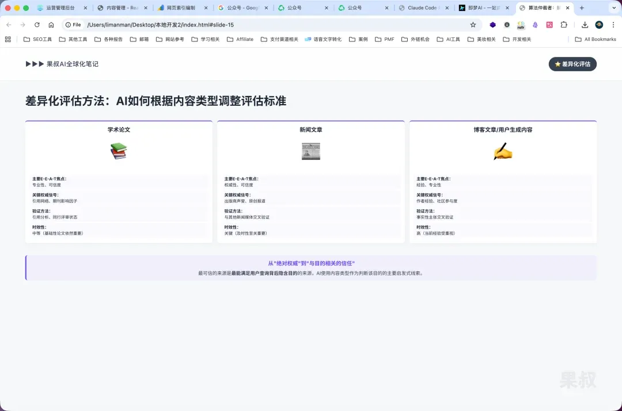Open the SEO工具 bookmarks folder
Viewport: 622px width, 411px height.
click(x=37, y=39)
